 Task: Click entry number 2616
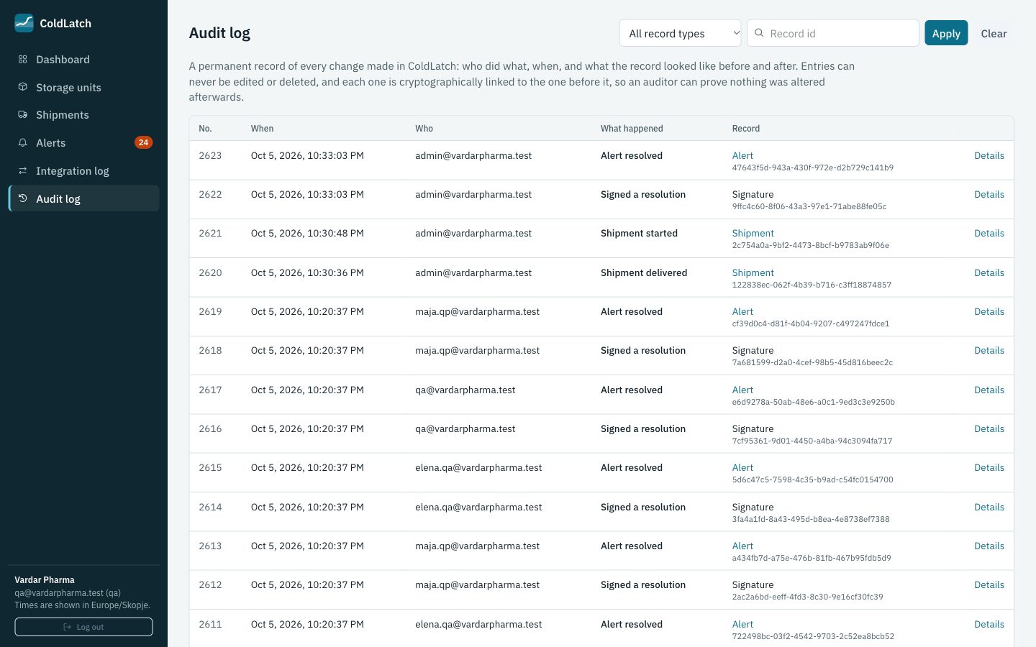[x=210, y=428]
